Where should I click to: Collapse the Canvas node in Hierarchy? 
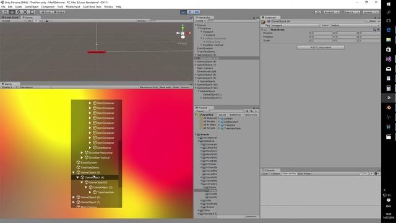click(196, 25)
